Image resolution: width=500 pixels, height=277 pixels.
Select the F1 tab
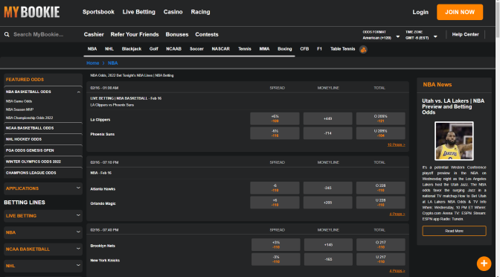coord(319,49)
